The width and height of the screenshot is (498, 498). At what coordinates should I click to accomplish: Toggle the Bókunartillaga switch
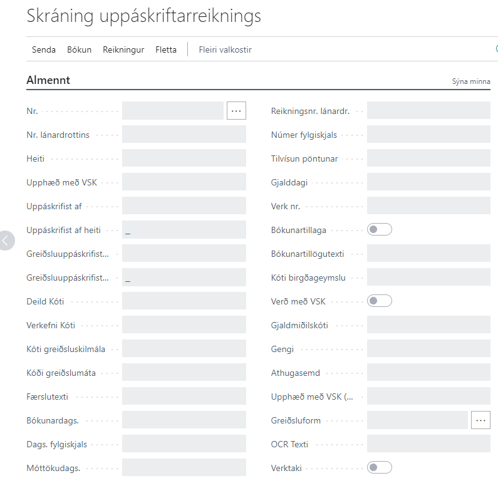point(380,230)
